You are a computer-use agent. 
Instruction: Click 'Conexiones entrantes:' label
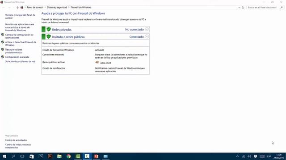click(53, 55)
